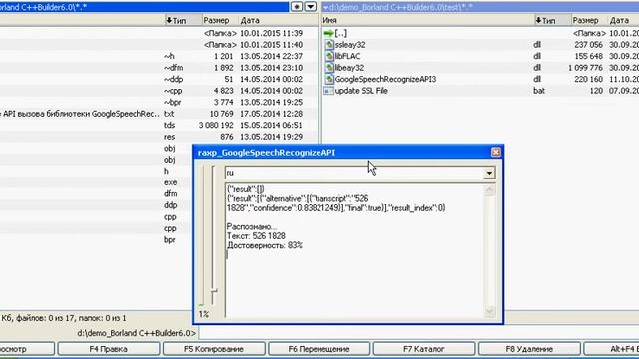Click the command line input field
The image size is (639, 359).
coord(418,333)
